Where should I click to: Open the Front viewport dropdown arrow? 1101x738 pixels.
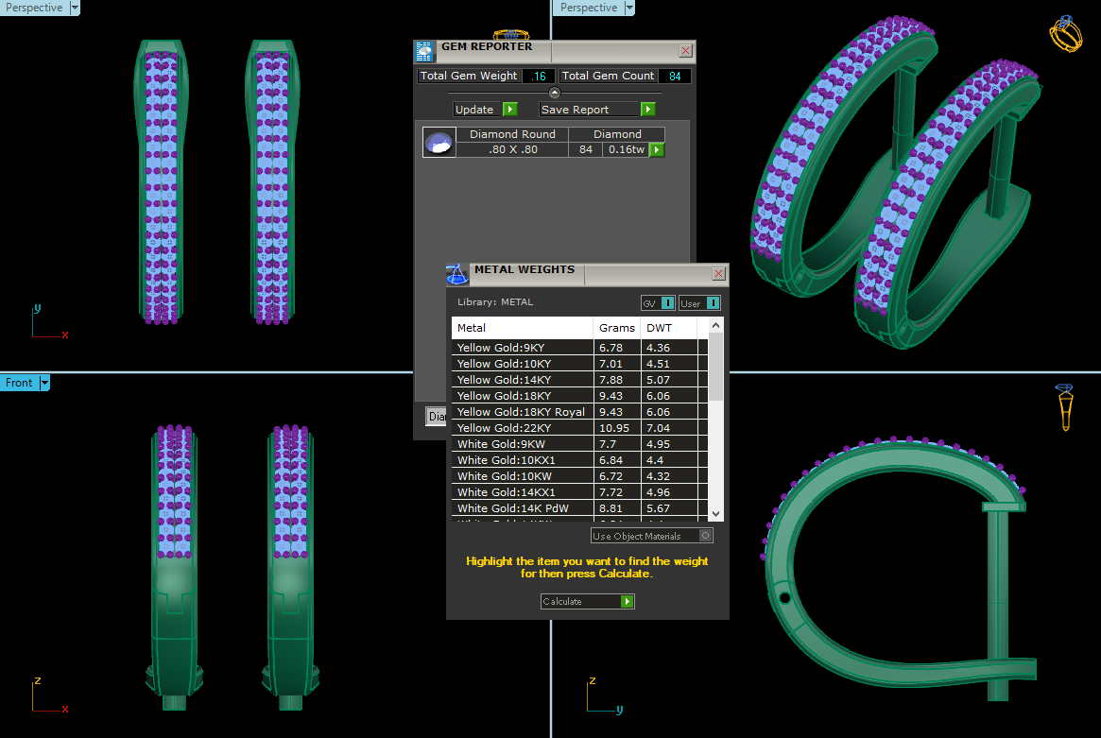click(x=44, y=383)
